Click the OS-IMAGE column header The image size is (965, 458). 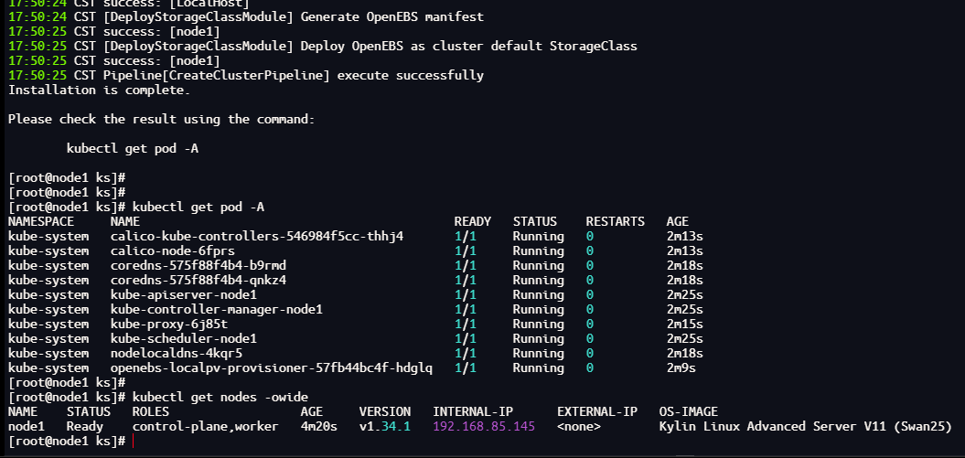(x=688, y=412)
